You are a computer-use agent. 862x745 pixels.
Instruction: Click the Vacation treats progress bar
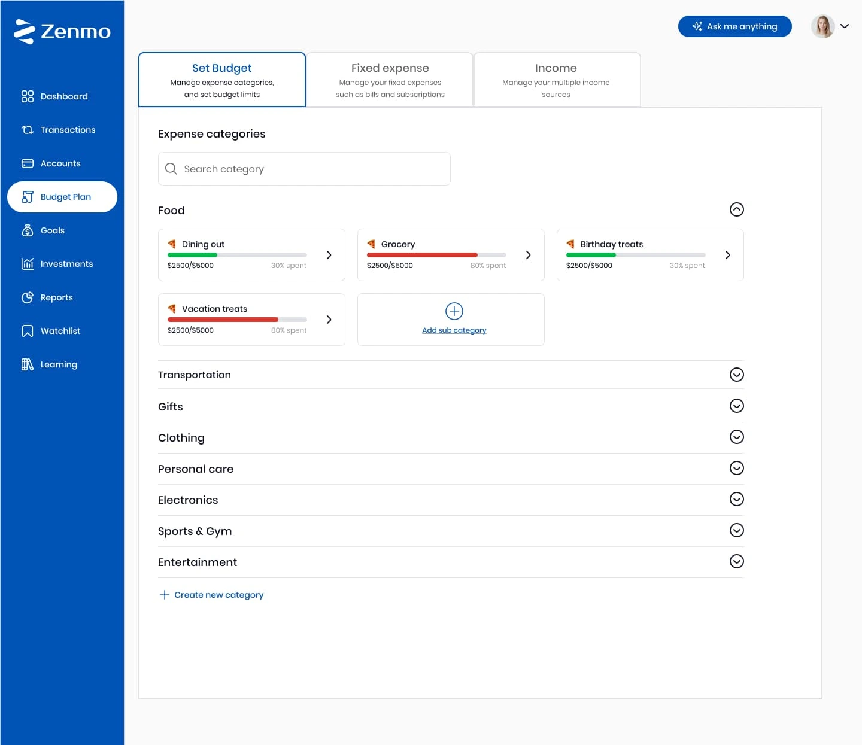[237, 320]
